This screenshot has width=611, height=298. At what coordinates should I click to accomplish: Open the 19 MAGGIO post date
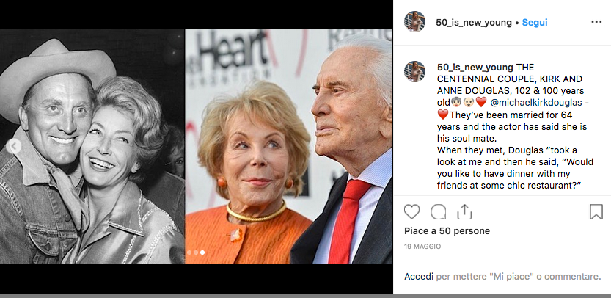pyautogui.click(x=422, y=247)
